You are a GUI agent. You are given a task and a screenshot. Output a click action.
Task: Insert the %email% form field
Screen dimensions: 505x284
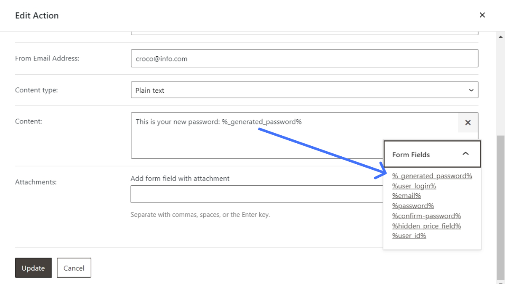tap(406, 196)
